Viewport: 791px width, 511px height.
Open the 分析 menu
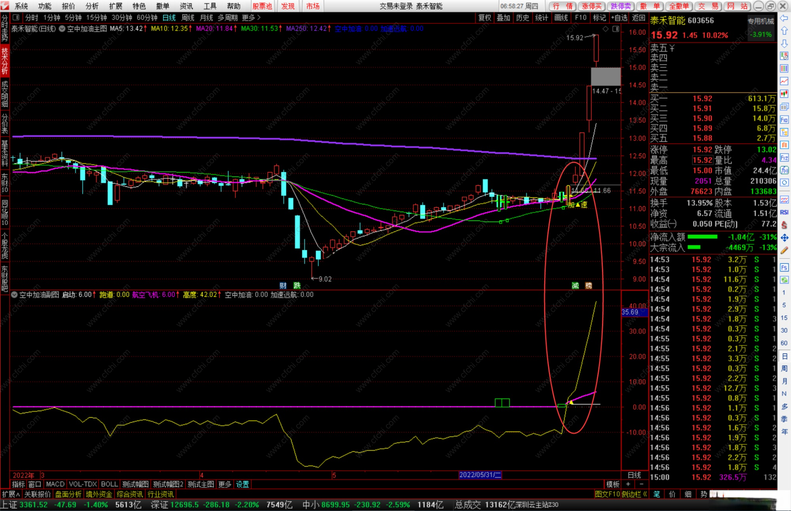[x=92, y=6]
